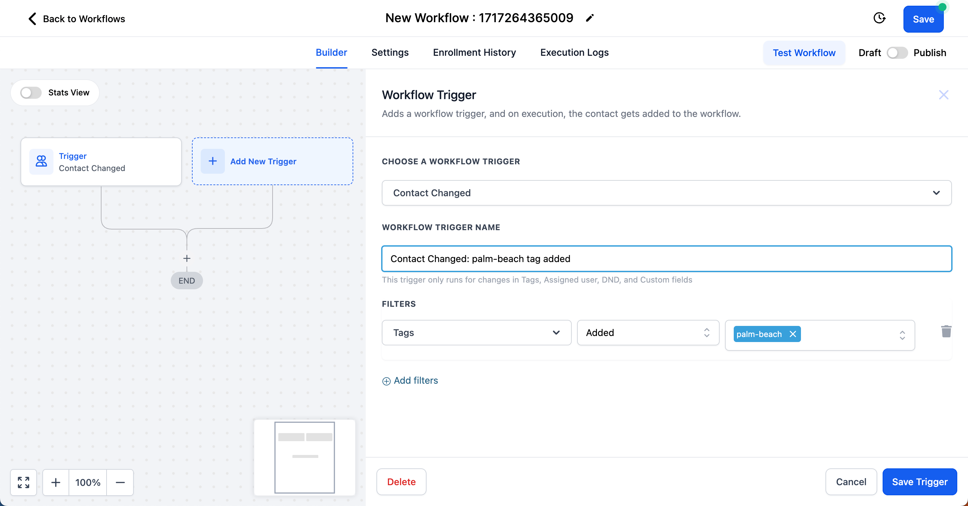Viewport: 968px width, 506px height.
Task: Click fit-to-screen icon on canvas
Action: tap(23, 482)
